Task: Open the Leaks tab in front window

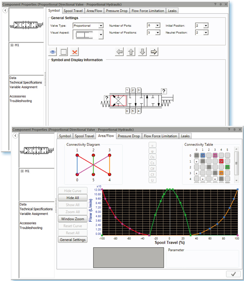Action: tap(185, 136)
